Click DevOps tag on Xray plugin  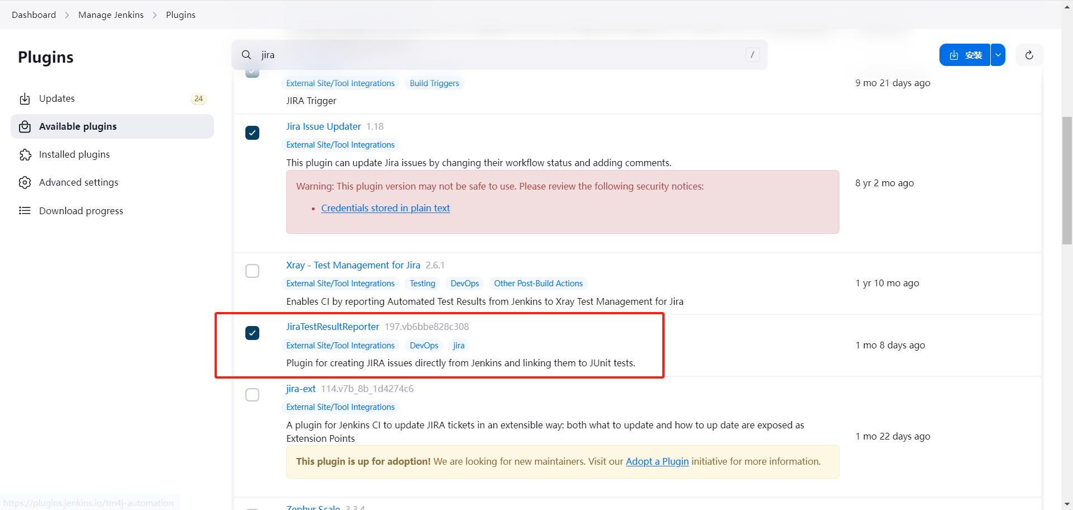[x=465, y=284]
